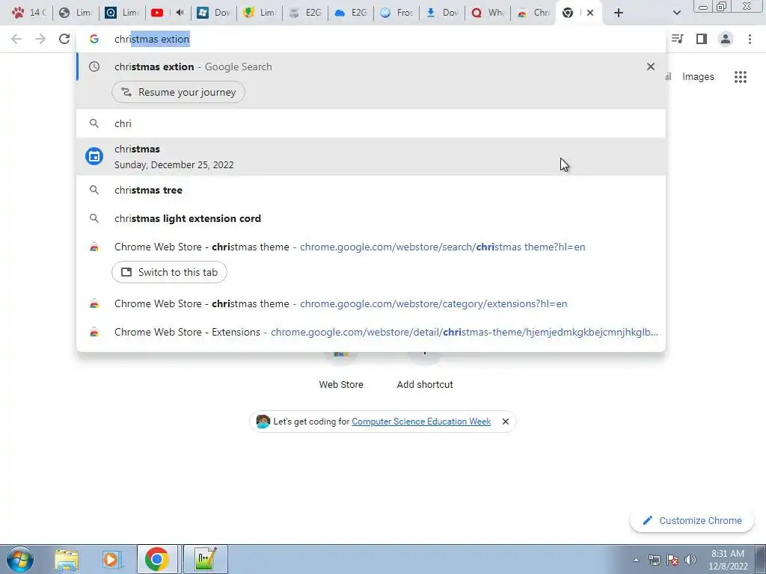Open the Action Center flag icon
Screen dimensions: 766x574
tap(672, 560)
